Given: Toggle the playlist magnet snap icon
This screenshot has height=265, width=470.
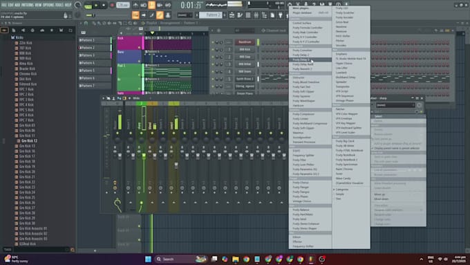Looking at the screenshot, I should (86, 23).
